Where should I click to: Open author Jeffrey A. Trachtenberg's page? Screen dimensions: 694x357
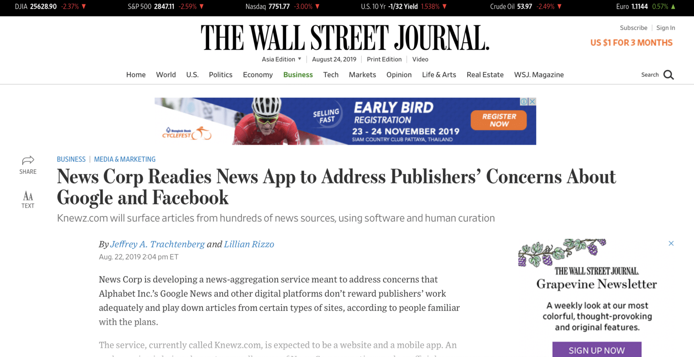coord(157,245)
